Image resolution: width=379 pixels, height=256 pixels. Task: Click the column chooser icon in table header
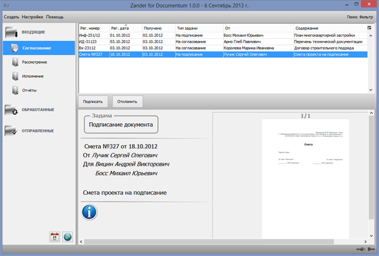click(x=369, y=28)
